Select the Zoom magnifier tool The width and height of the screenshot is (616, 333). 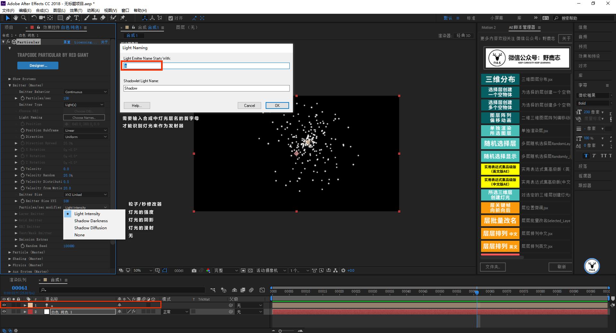tap(24, 18)
